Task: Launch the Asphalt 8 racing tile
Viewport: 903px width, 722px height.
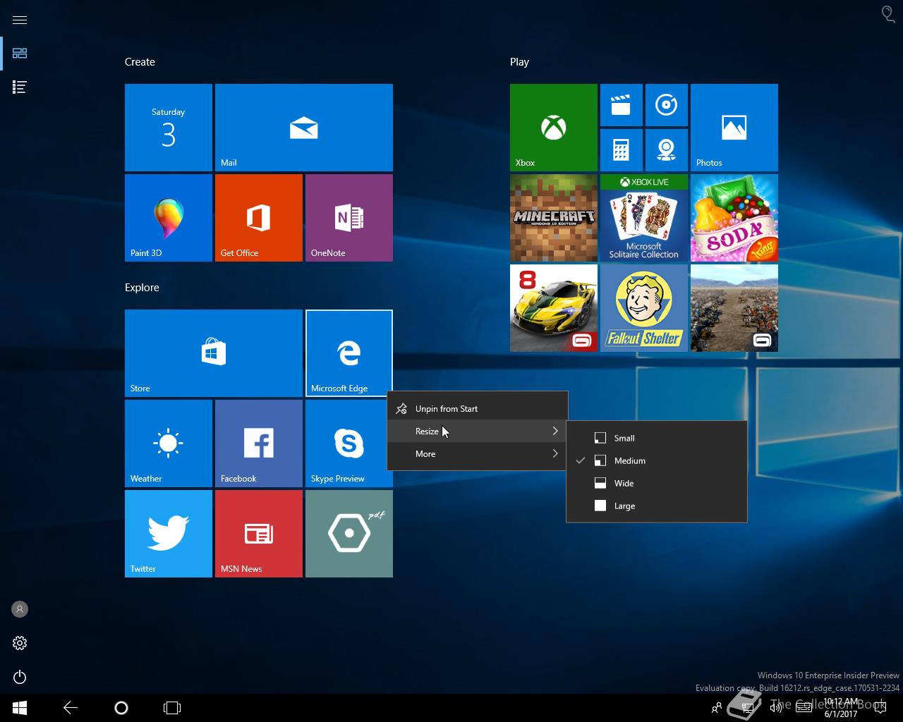Action: pos(554,308)
